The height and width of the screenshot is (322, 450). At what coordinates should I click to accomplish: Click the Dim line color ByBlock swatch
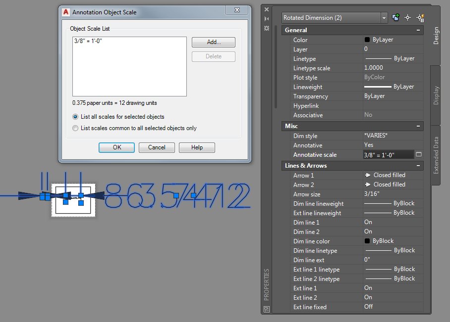(367, 241)
